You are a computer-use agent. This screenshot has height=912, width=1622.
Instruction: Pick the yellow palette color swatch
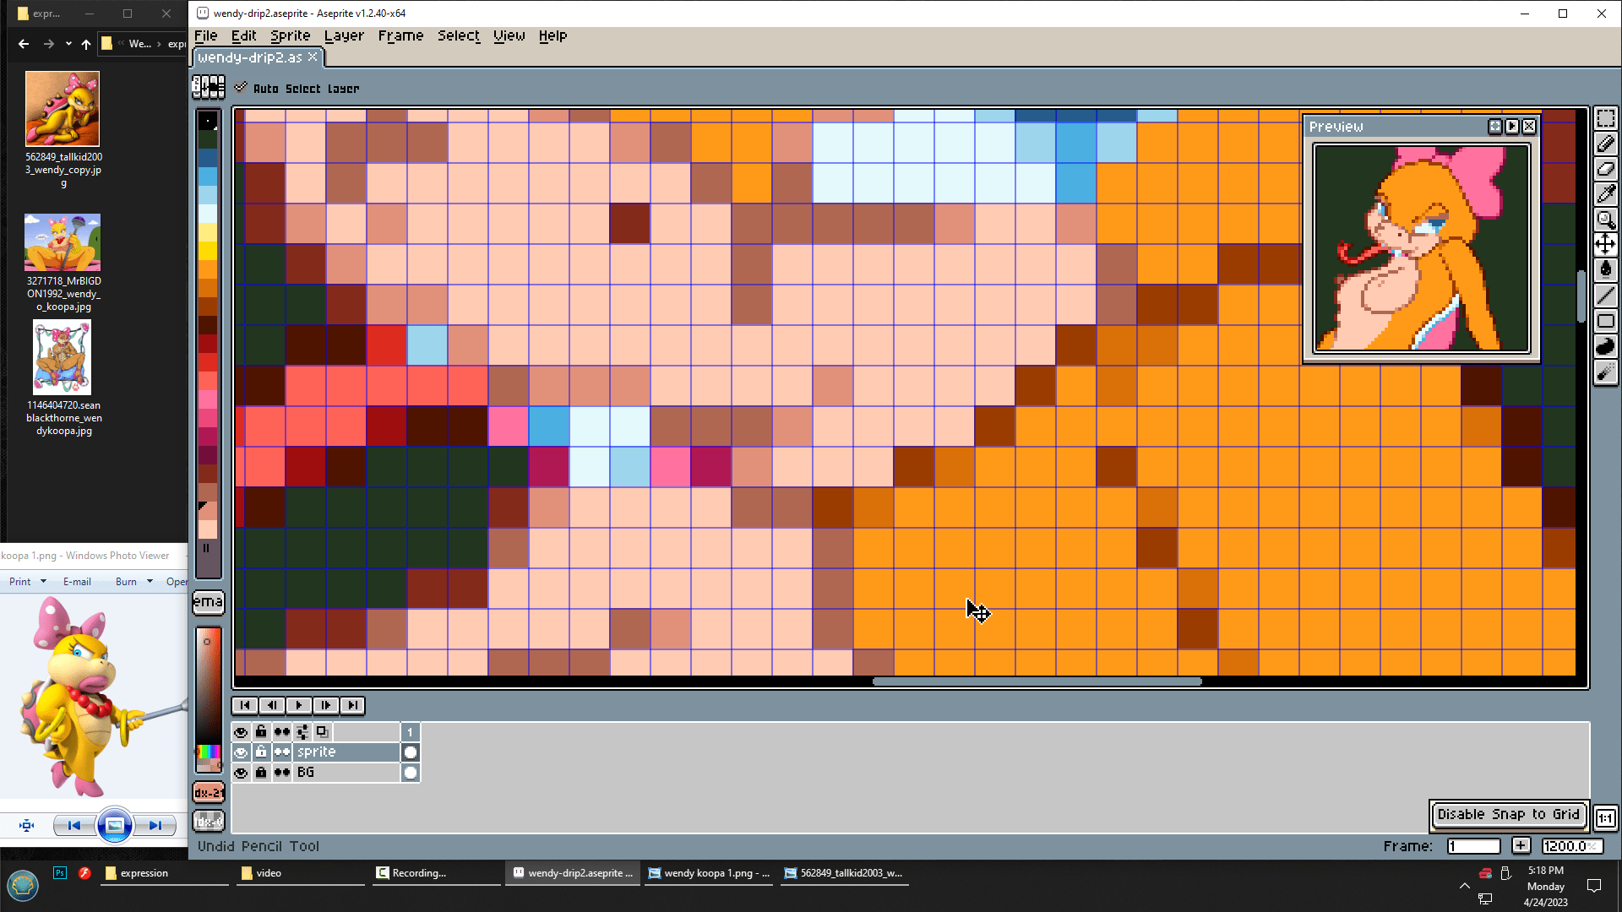(208, 251)
